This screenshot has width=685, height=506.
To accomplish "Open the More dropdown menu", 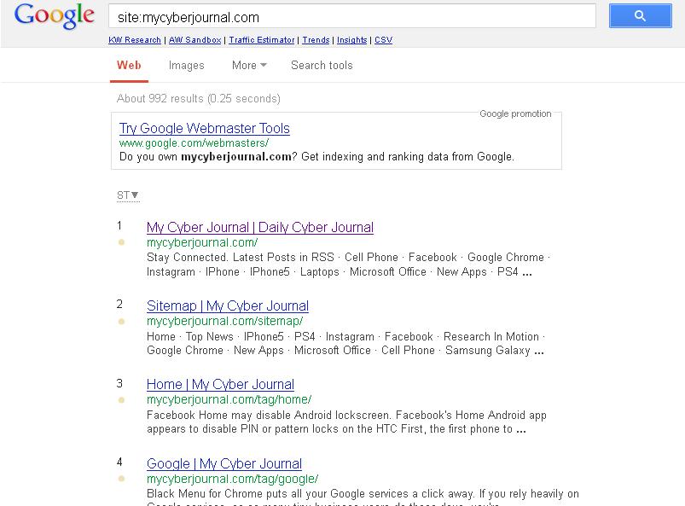I will (x=249, y=65).
